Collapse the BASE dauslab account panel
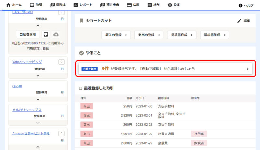260x150 pixels. (38, 26)
